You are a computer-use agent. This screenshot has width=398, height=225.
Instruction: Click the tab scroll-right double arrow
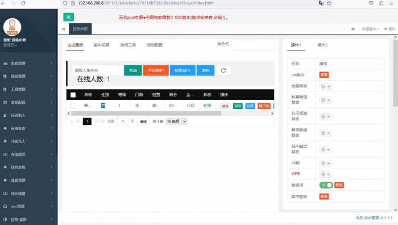click(353, 29)
